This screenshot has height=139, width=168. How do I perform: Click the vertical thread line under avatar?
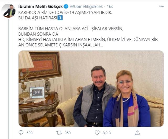(9, 78)
